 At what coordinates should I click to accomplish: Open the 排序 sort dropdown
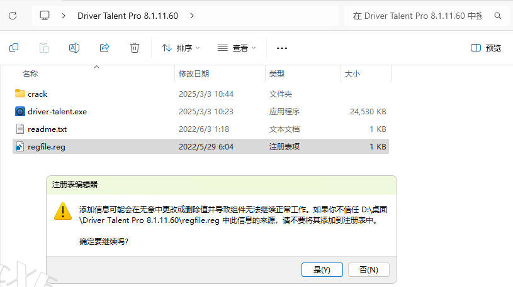click(x=181, y=48)
